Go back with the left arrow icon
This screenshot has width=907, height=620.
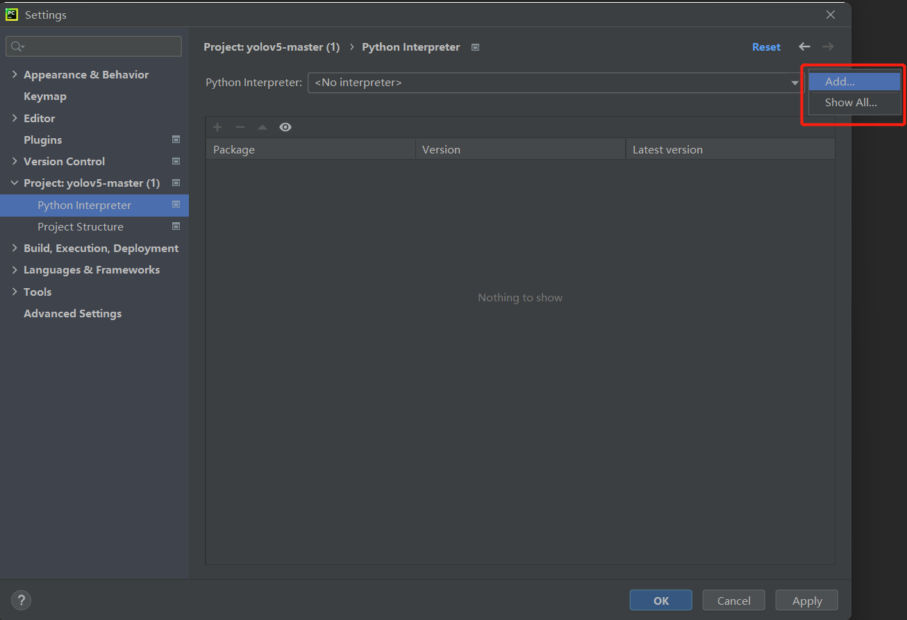tap(804, 47)
